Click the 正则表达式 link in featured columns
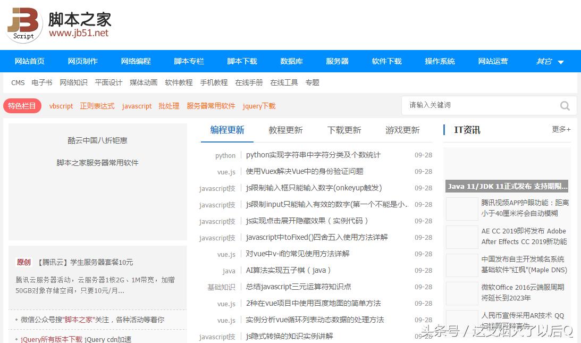The image size is (581, 343). click(97, 106)
